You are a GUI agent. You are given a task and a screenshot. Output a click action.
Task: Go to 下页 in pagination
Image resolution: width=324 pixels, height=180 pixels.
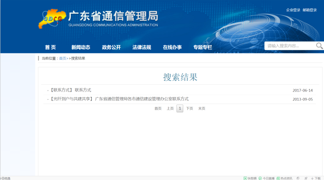[x=189, y=109]
